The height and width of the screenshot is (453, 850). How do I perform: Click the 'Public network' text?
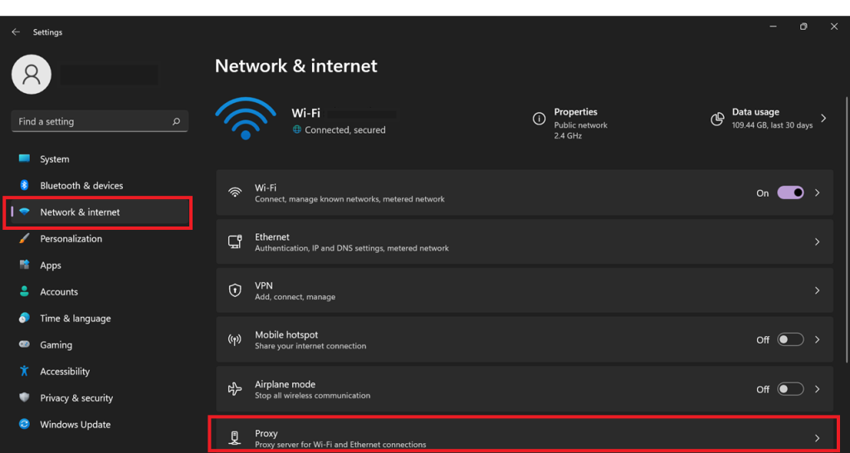[x=580, y=125]
